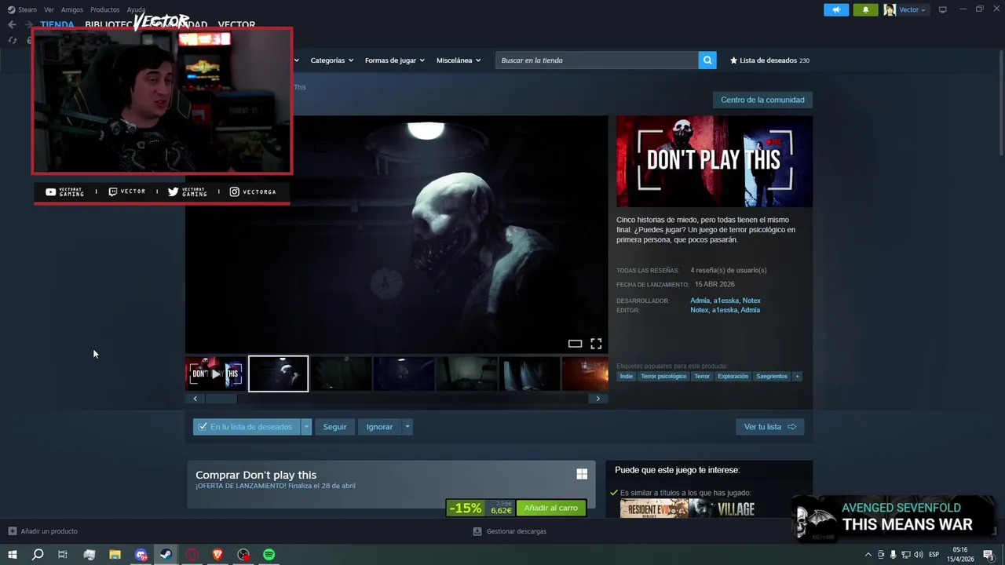The height and width of the screenshot is (565, 1005).
Task: Select the Indie tag
Action: click(x=626, y=376)
